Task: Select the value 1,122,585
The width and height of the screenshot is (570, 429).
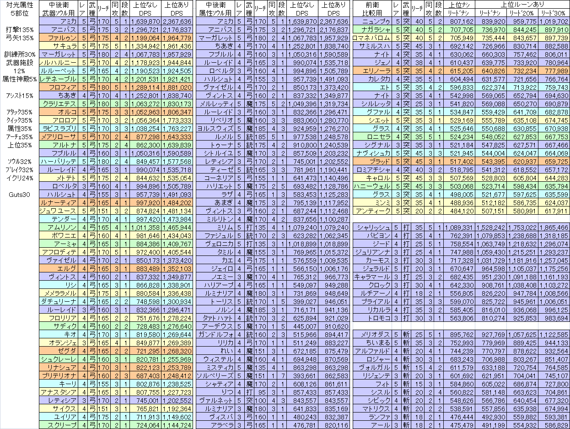Action: [554, 335]
